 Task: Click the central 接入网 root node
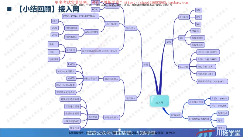(x=159, y=103)
